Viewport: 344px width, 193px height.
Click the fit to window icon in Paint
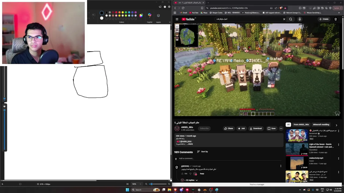127,184
